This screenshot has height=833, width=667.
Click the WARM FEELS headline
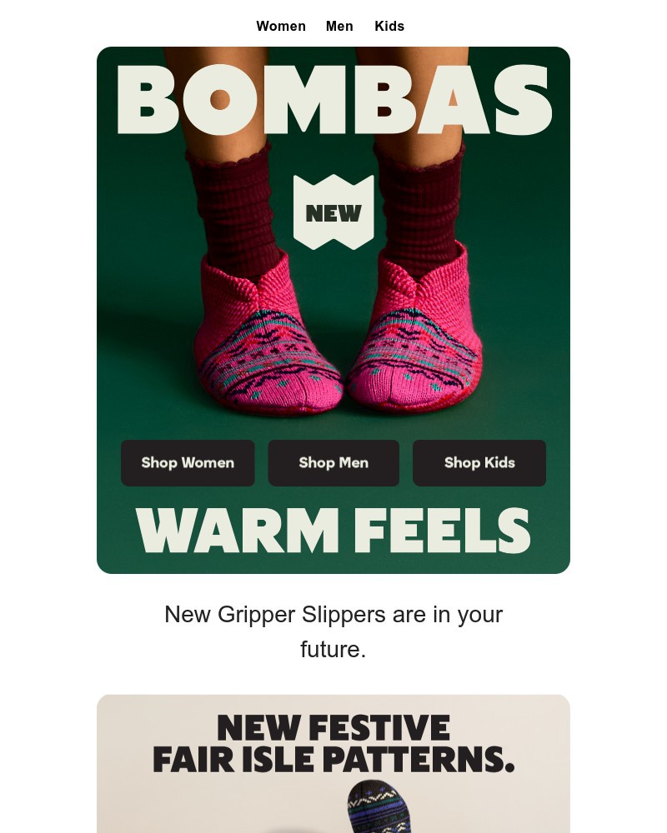pyautogui.click(x=333, y=531)
